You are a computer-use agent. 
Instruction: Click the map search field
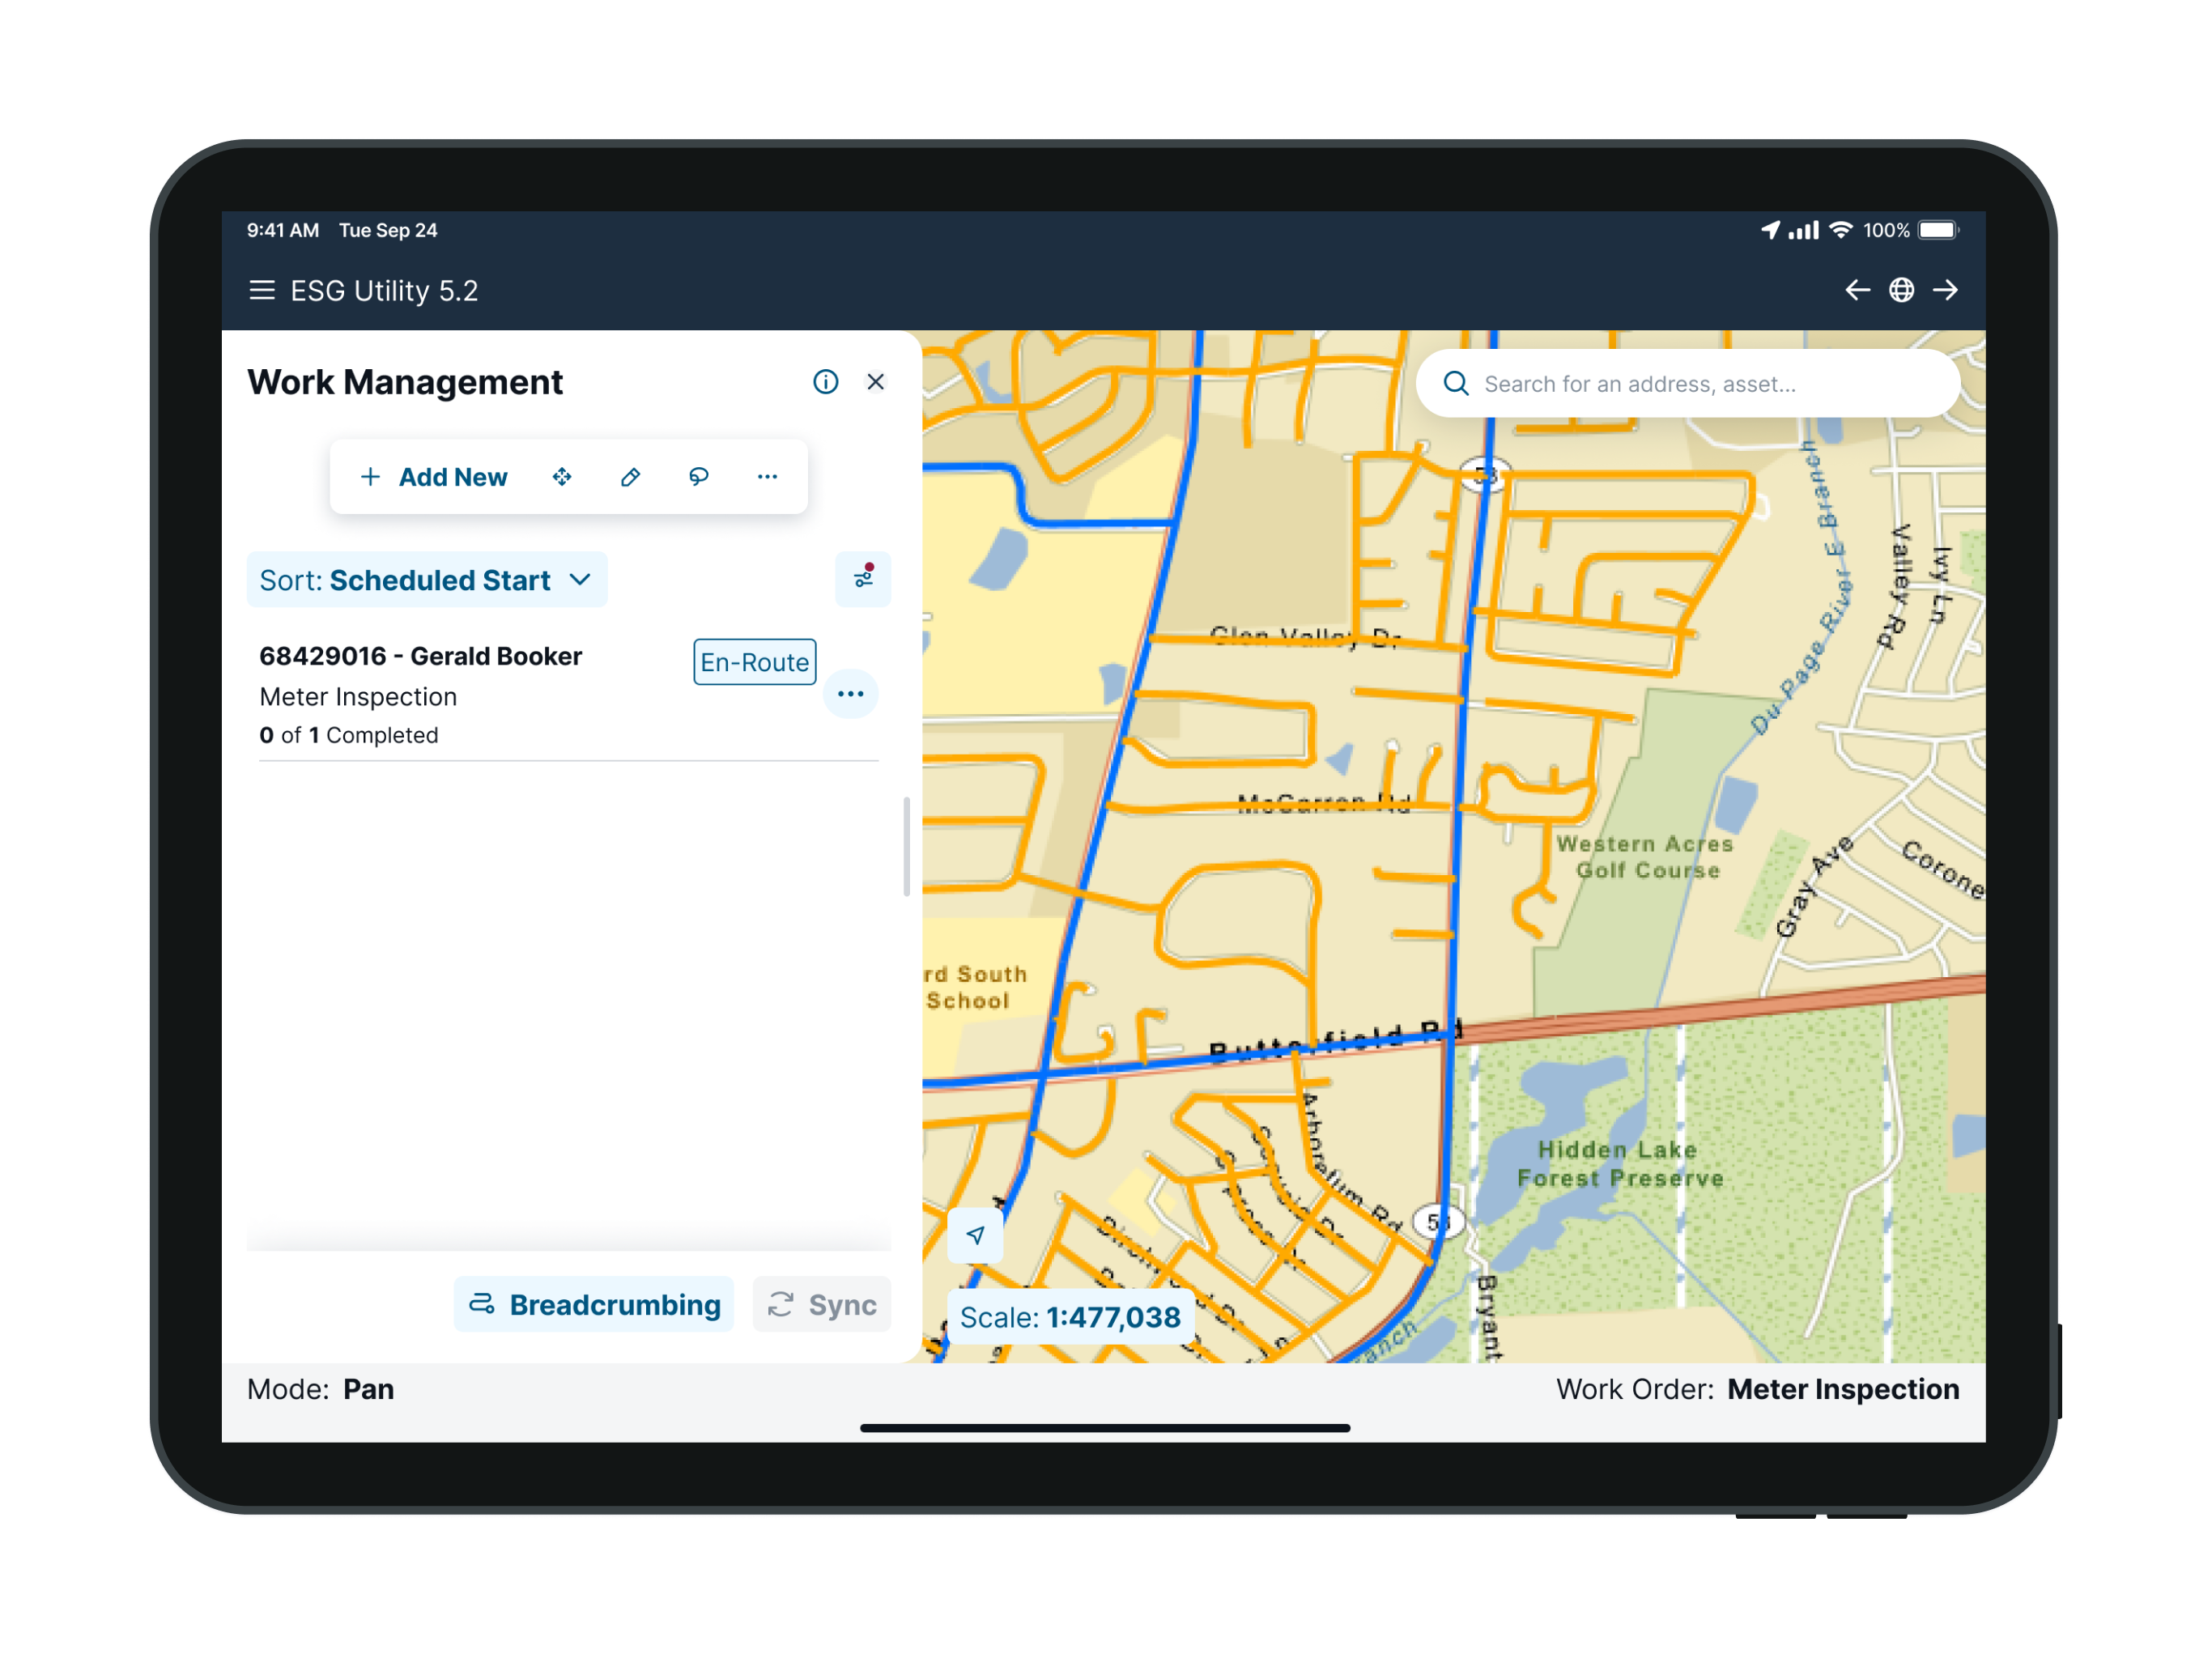pyautogui.click(x=1688, y=384)
